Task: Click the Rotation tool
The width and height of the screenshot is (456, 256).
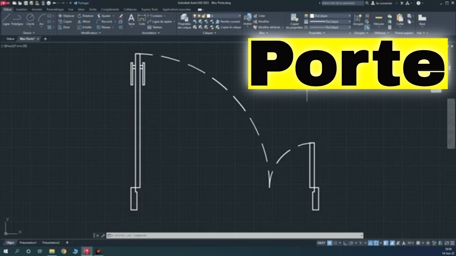Action: point(85,16)
